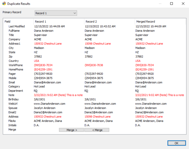The height and width of the screenshot is (149, 189).
Task: Click the USA country value in Record 1
Action: point(37,61)
